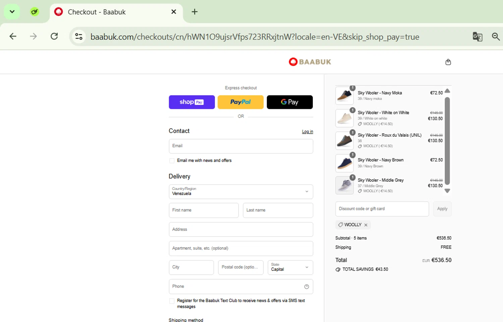Click 'Sky Wooler - Roux du Valais (UNIL)' text
The image size is (503, 322).
tap(389, 135)
